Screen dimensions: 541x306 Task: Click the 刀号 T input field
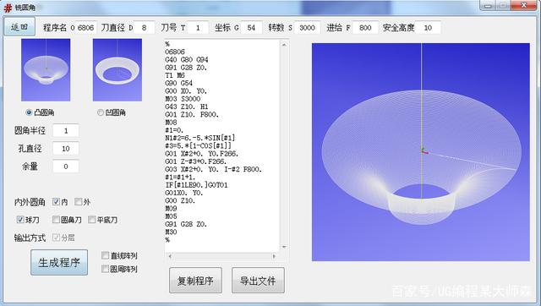pos(198,28)
